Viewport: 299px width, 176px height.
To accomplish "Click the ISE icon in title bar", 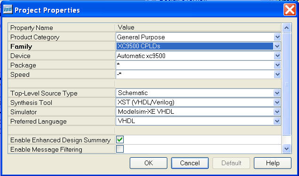I will point(8,9).
